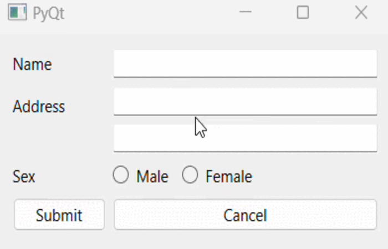Viewport: 388px width, 249px height.
Task: Click the Name field label
Action: coord(32,65)
